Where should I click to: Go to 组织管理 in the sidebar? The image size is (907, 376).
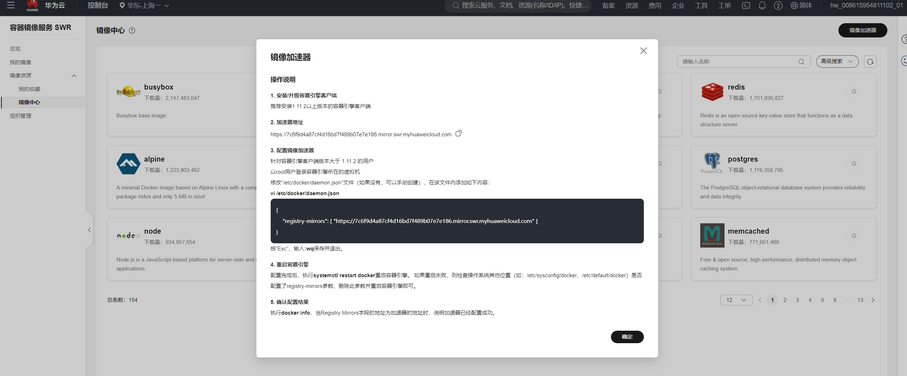[20, 116]
